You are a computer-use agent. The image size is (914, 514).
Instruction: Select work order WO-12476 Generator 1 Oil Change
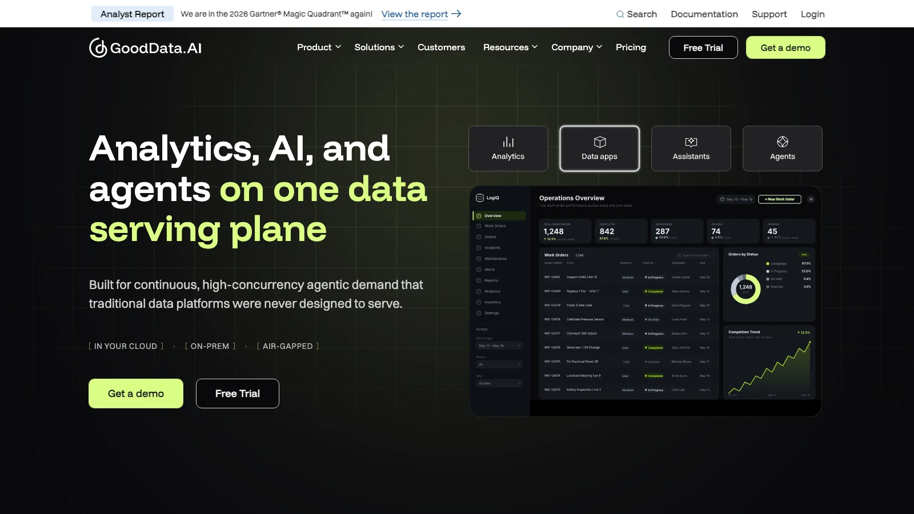coord(628,347)
